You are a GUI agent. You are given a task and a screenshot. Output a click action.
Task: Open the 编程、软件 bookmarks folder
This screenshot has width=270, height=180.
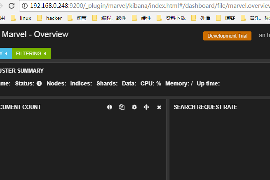(x=109, y=18)
